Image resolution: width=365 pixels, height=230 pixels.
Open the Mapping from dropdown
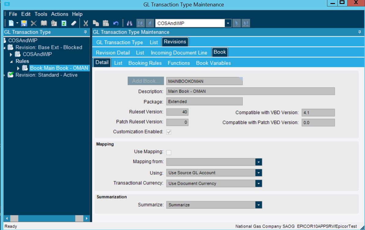[259, 162]
